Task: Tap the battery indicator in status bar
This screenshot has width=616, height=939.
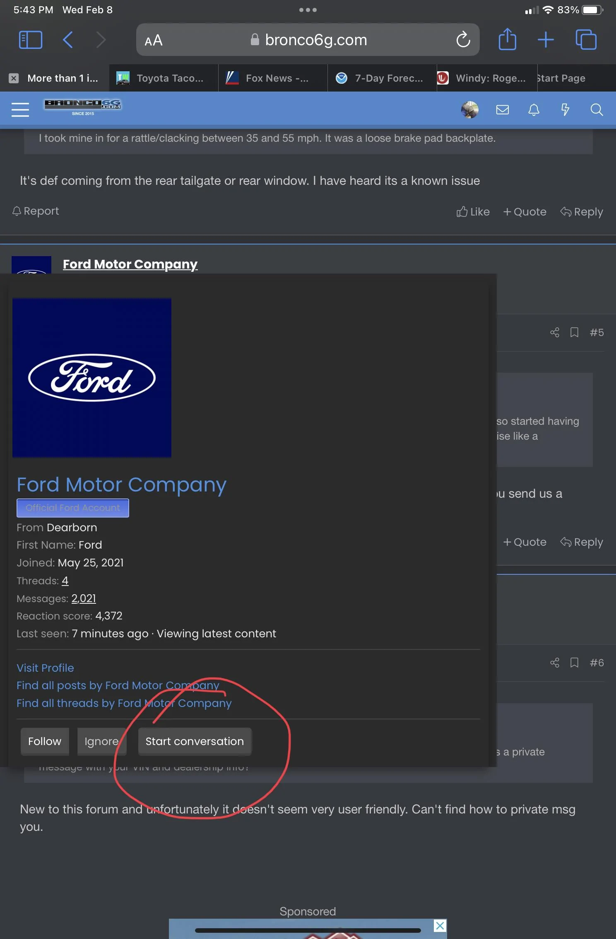Action: [593, 10]
